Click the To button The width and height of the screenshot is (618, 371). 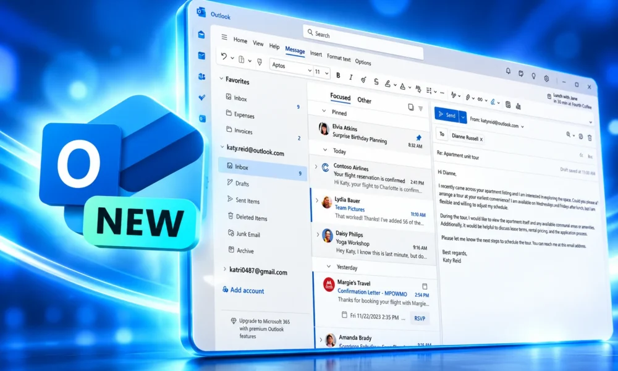pyautogui.click(x=442, y=134)
